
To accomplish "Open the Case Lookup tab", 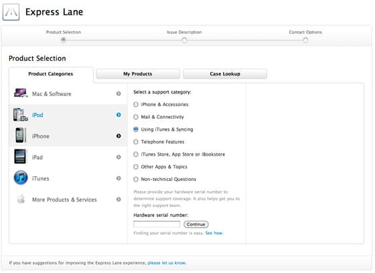I will (x=225, y=73).
